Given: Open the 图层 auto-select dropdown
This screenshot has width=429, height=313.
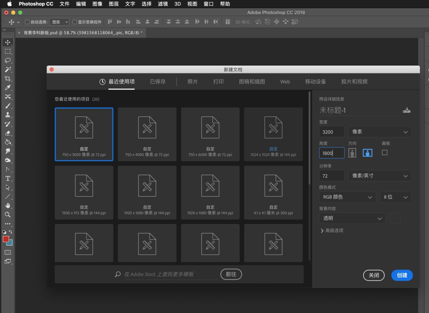Looking at the screenshot, I should coord(60,22).
